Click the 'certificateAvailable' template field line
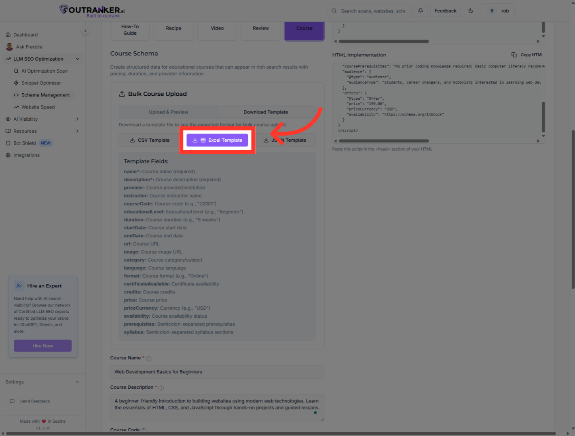The width and height of the screenshot is (575, 436). [171, 284]
